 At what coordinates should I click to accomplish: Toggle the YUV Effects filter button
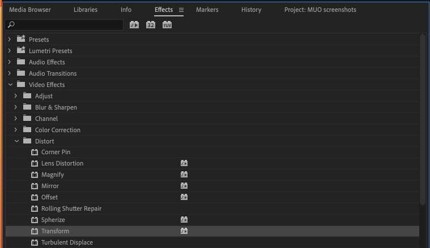click(x=167, y=25)
